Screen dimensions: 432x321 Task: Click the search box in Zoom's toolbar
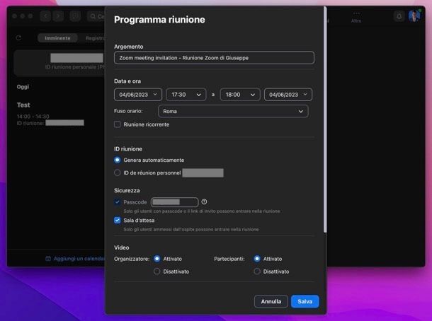(96, 16)
